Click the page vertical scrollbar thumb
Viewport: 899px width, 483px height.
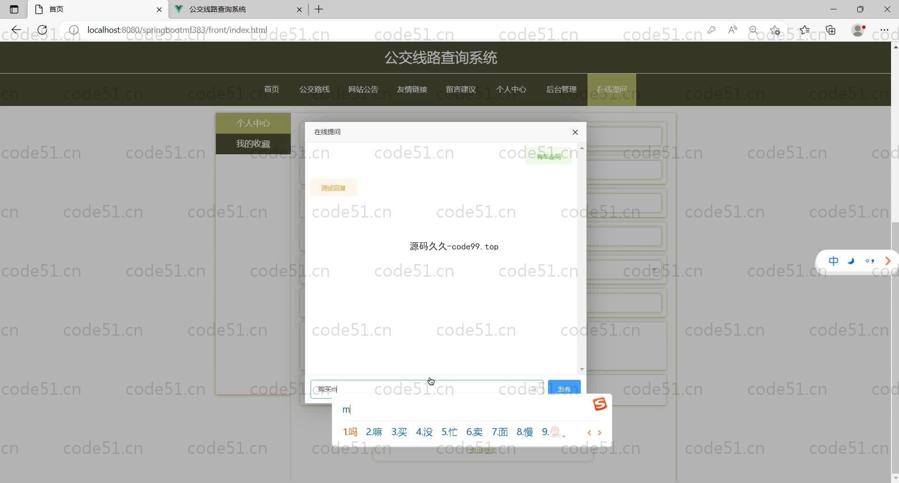coord(895,347)
